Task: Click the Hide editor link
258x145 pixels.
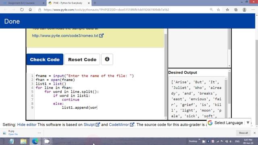Action: tap(27, 124)
